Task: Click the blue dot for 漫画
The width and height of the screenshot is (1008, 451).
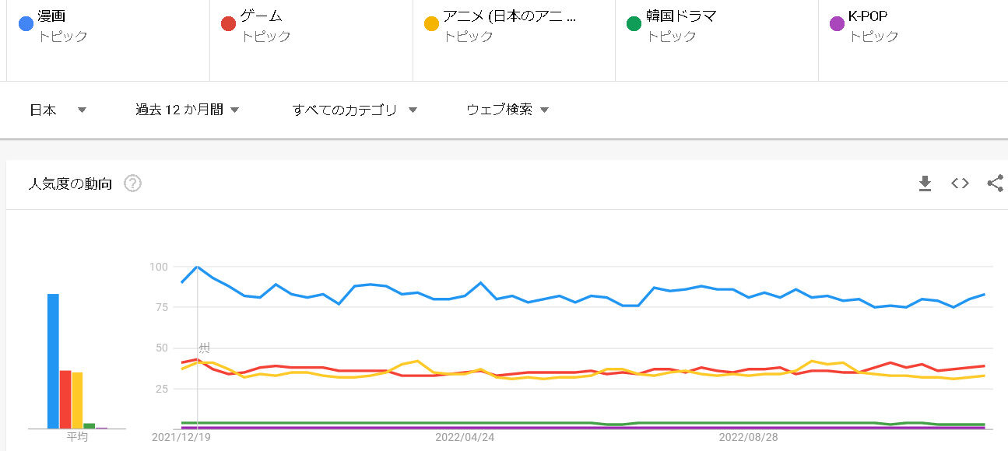Action: 26,23
